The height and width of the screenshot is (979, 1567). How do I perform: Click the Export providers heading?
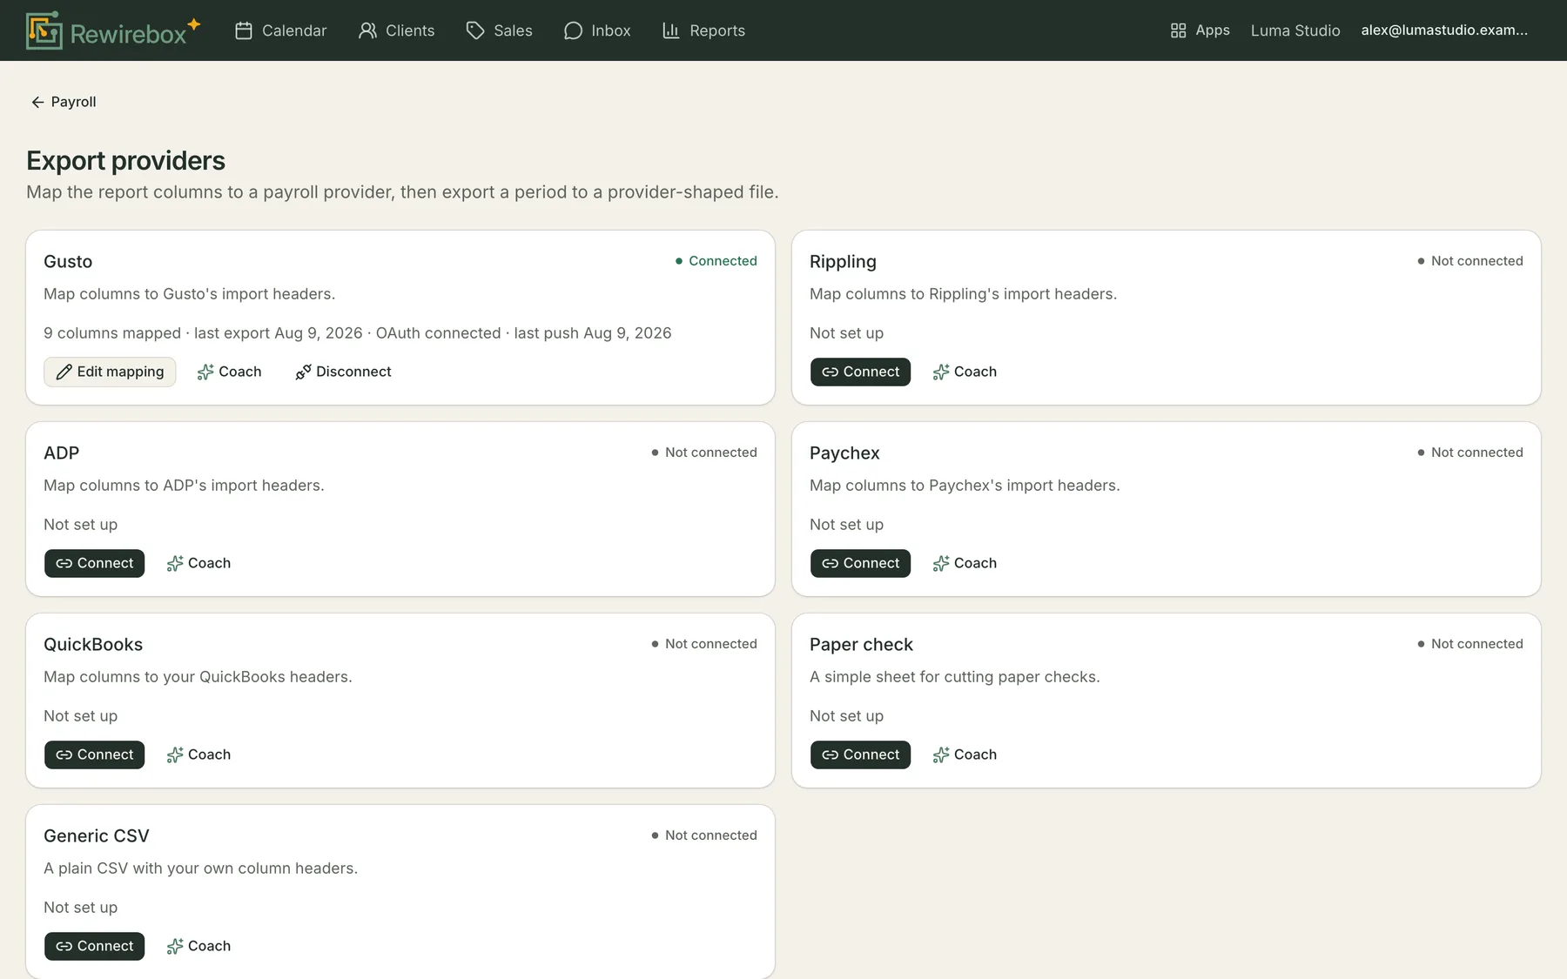(x=125, y=161)
